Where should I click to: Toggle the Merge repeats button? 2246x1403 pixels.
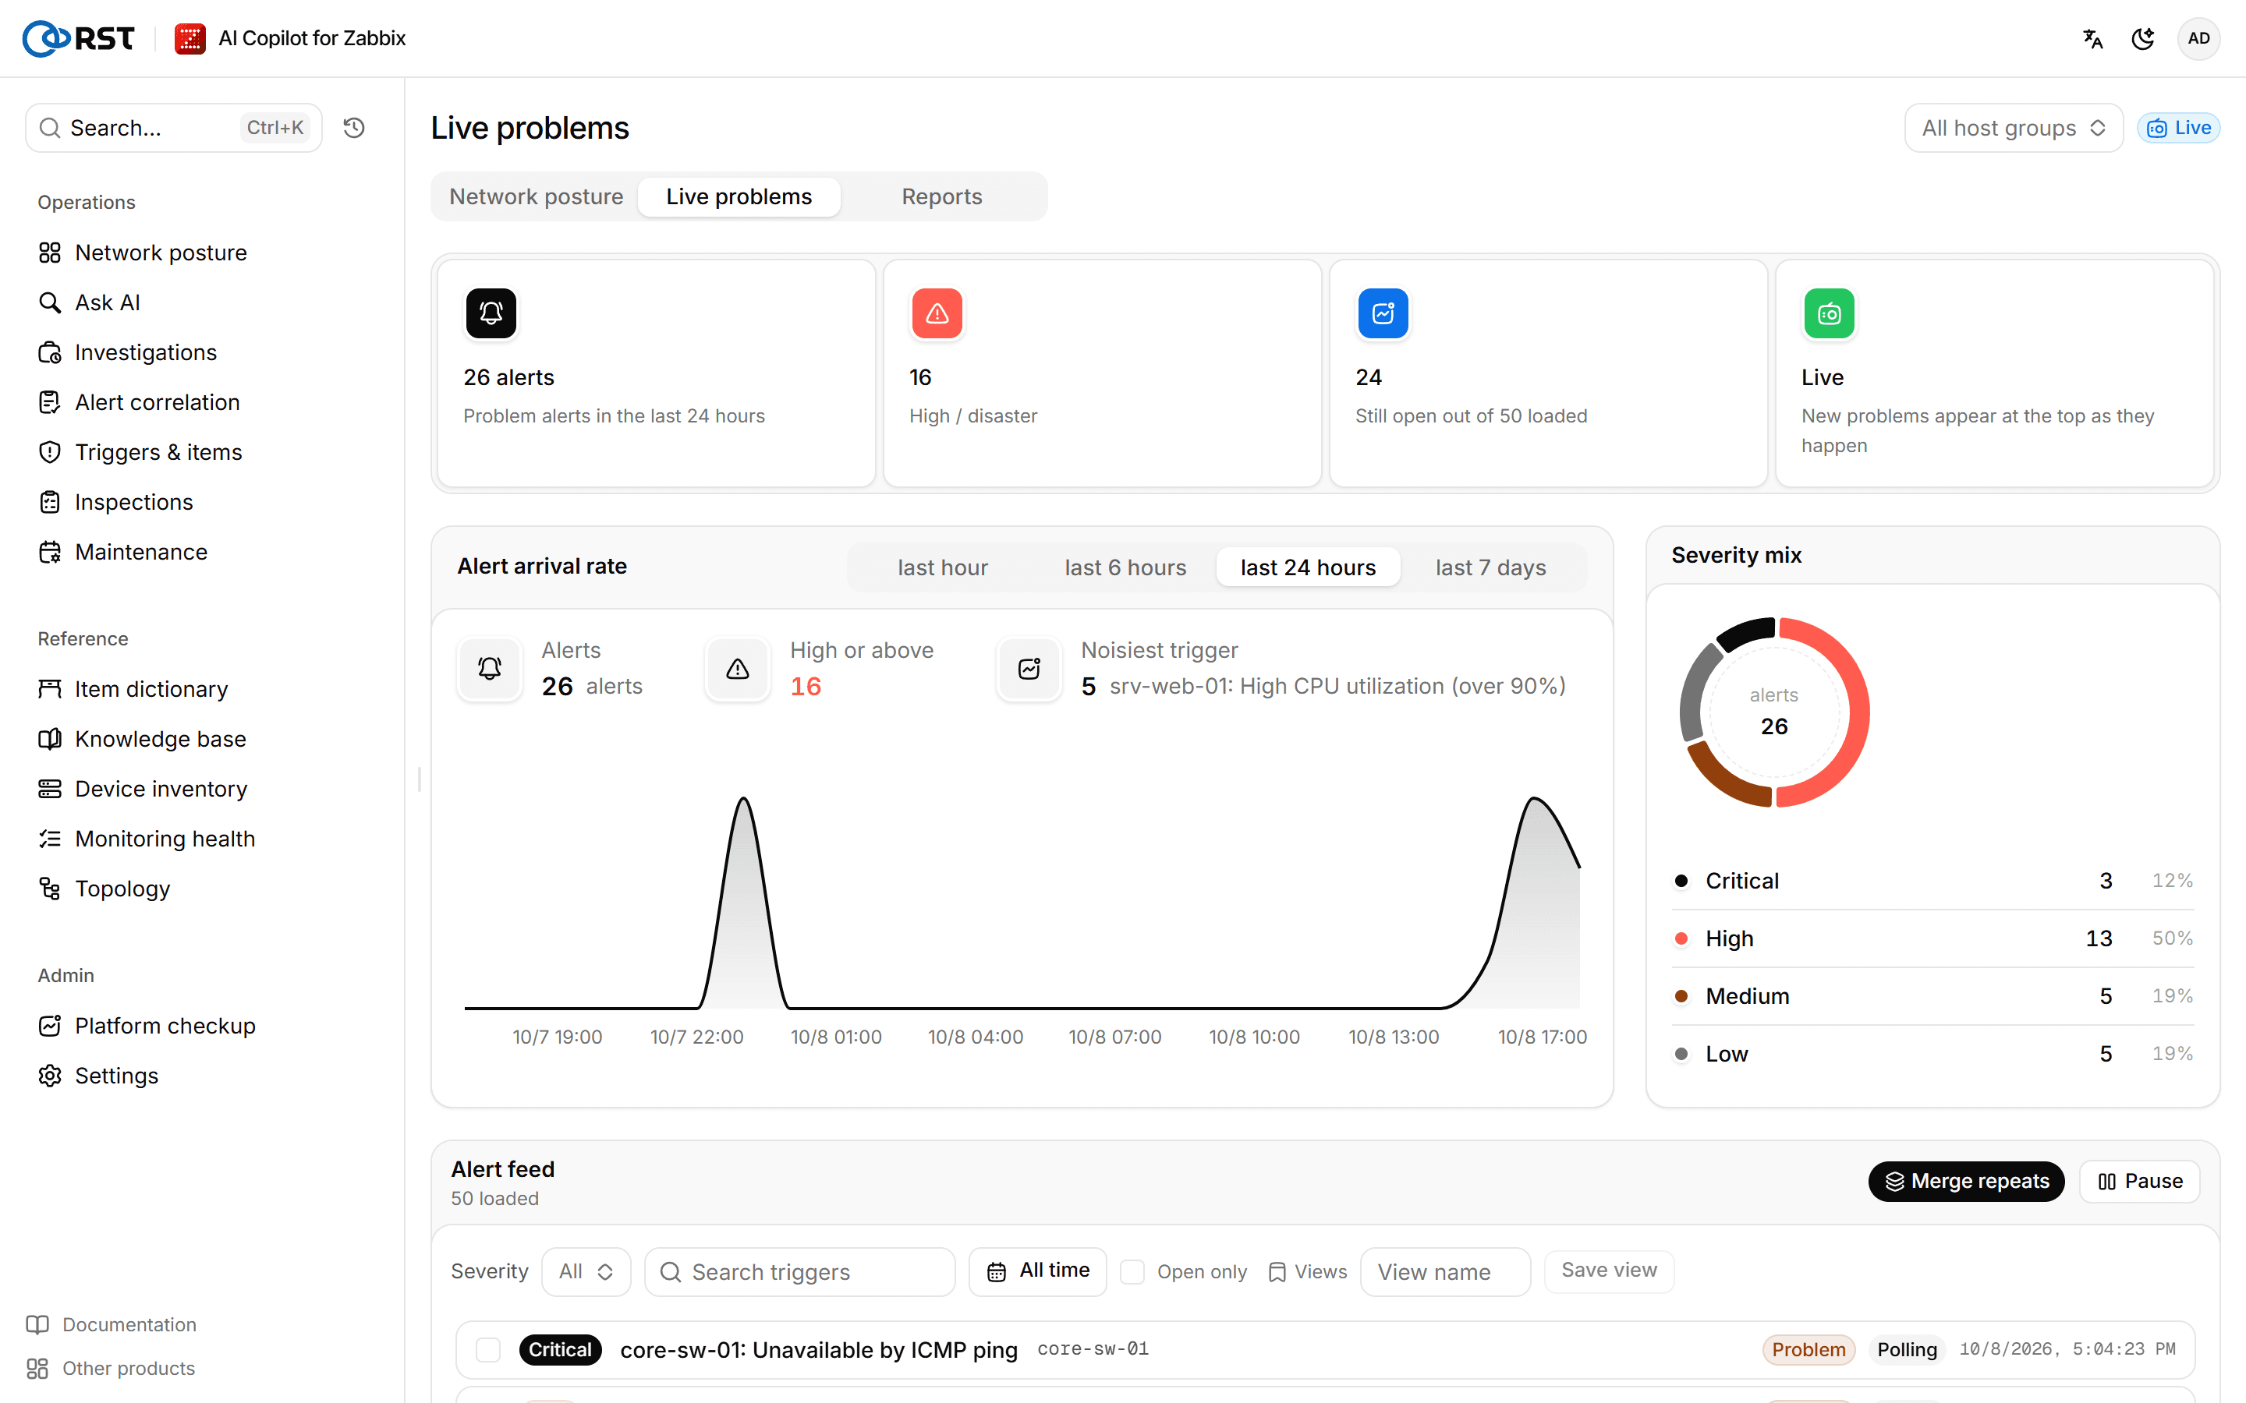pos(1967,1181)
